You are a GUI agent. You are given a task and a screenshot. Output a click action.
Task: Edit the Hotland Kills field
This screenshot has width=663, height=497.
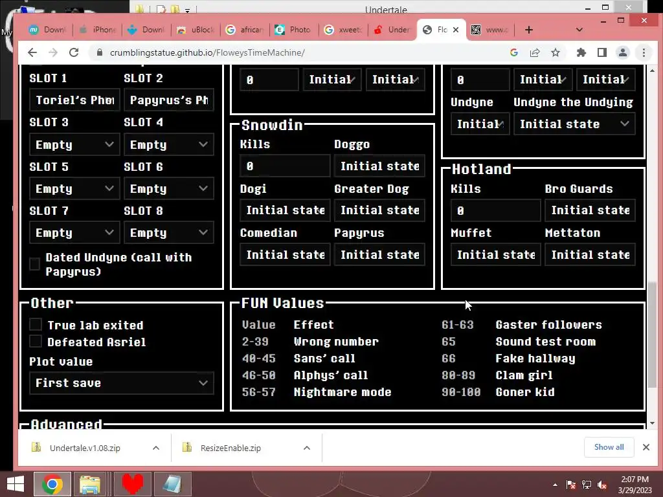point(495,210)
